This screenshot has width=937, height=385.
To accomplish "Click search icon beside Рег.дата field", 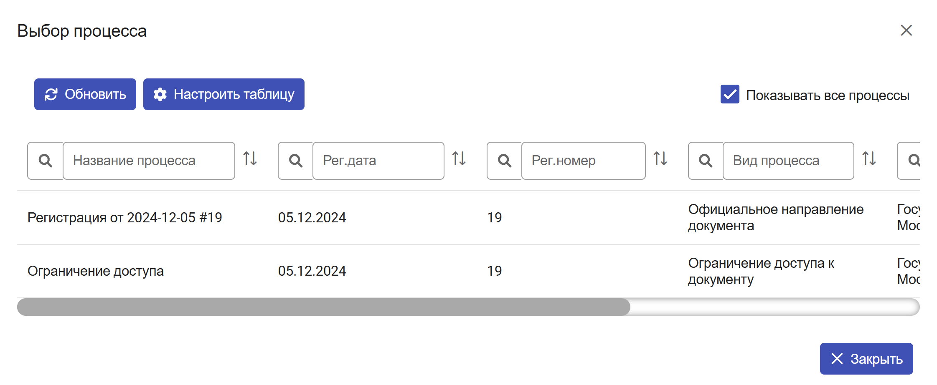I will pos(295,161).
